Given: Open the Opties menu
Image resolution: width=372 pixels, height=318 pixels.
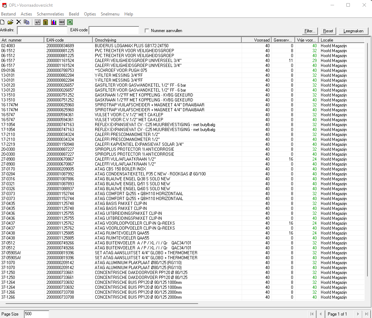Looking at the screenshot, I should point(90,14).
